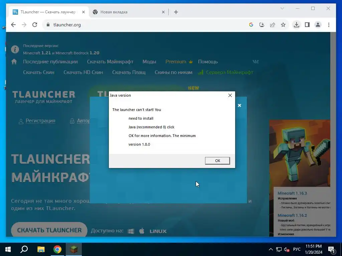Click the Apple platform icon
The width and height of the screenshot is (342, 256).
[x=142, y=231]
